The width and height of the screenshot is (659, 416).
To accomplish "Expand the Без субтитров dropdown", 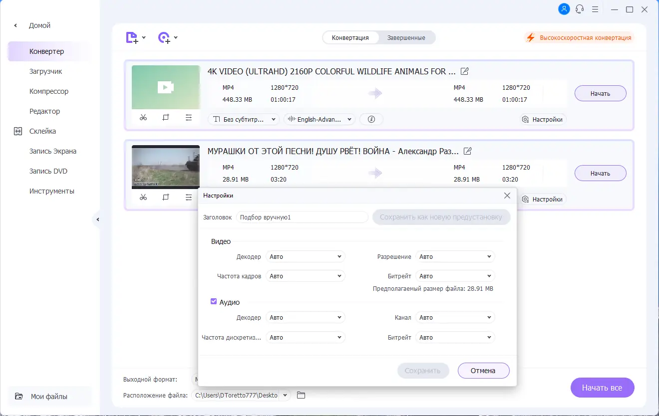I will (244, 119).
